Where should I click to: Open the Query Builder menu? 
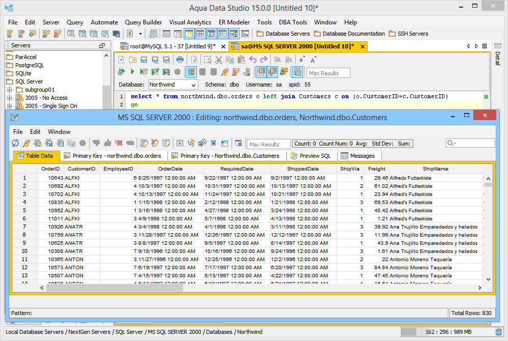(x=143, y=22)
